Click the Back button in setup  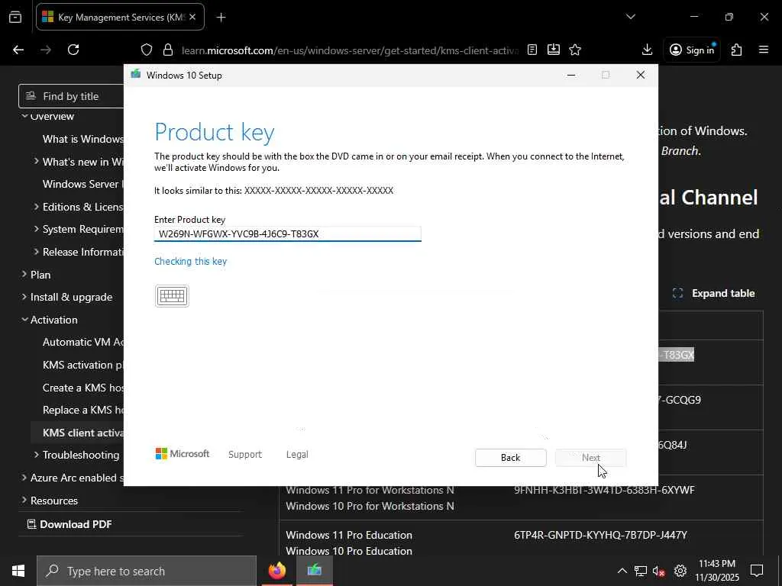[510, 458]
